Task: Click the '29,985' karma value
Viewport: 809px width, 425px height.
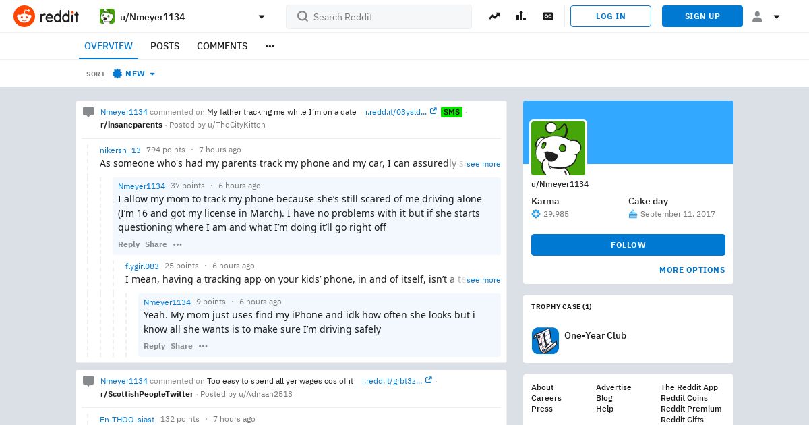Action: (x=556, y=214)
